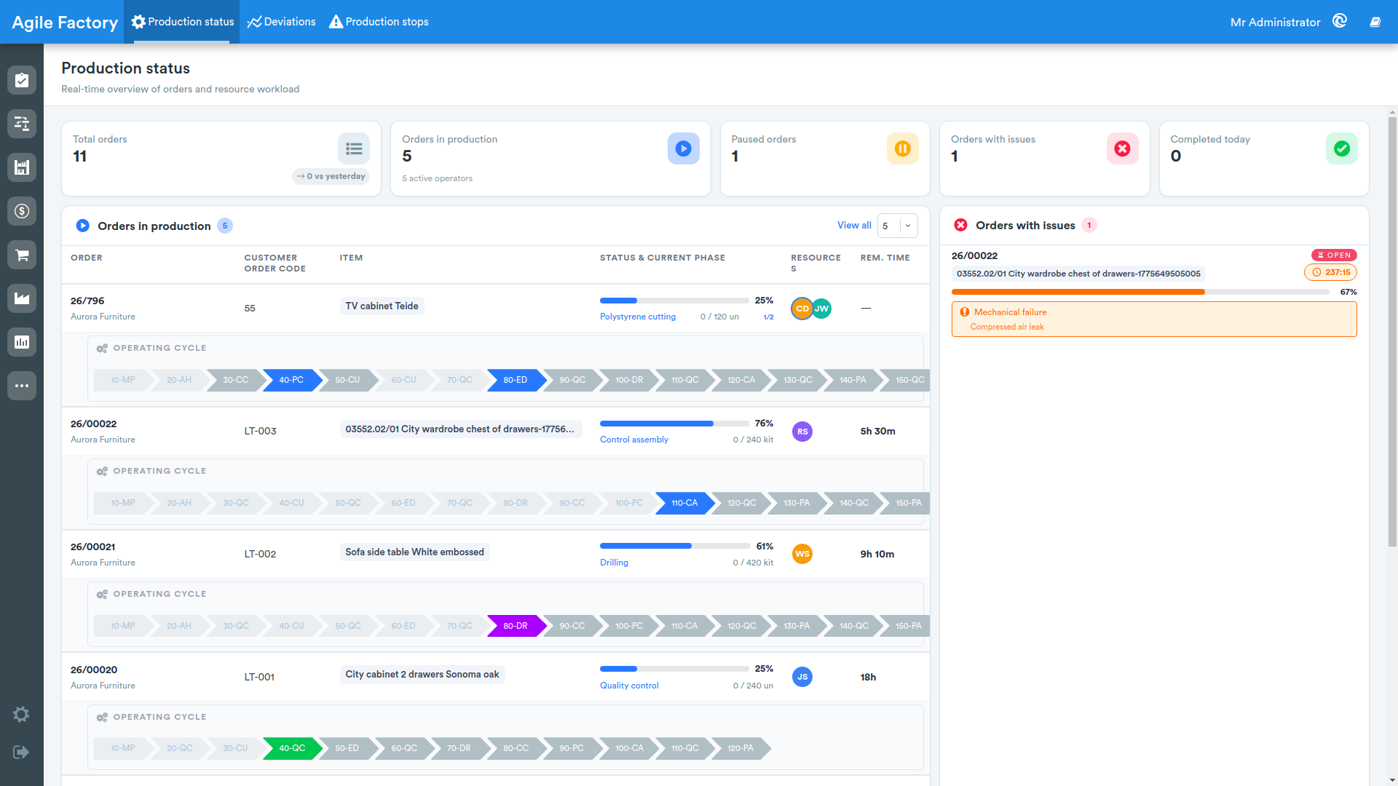Open the Mr Administrator user menu

[x=1275, y=23]
